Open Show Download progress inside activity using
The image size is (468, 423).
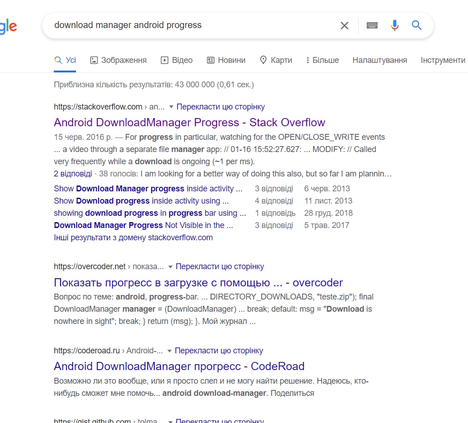pyautogui.click(x=141, y=201)
